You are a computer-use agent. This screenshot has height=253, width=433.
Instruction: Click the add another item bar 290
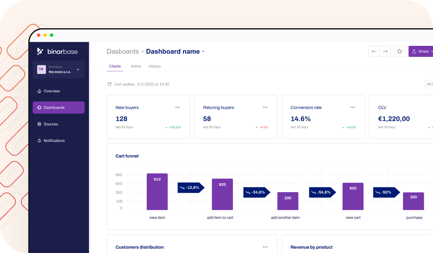288,201
